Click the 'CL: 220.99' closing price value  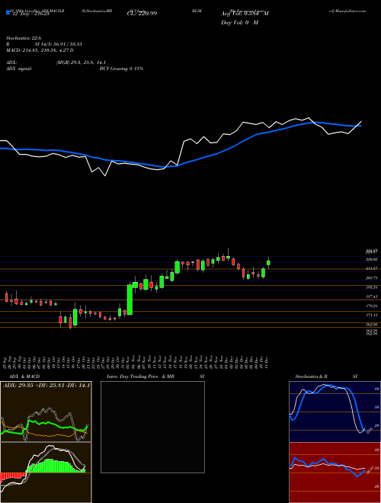[x=142, y=14]
